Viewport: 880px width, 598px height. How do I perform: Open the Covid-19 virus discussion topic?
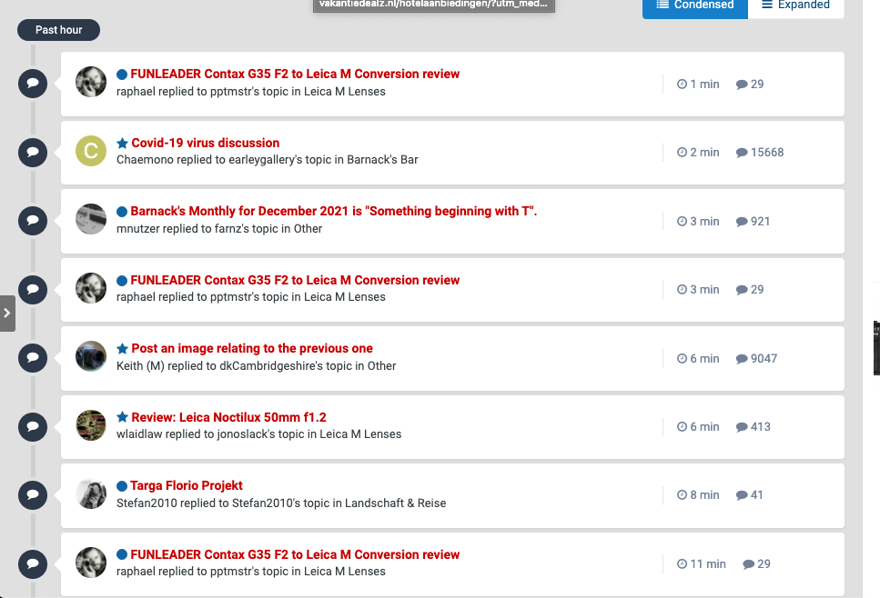[x=205, y=143]
